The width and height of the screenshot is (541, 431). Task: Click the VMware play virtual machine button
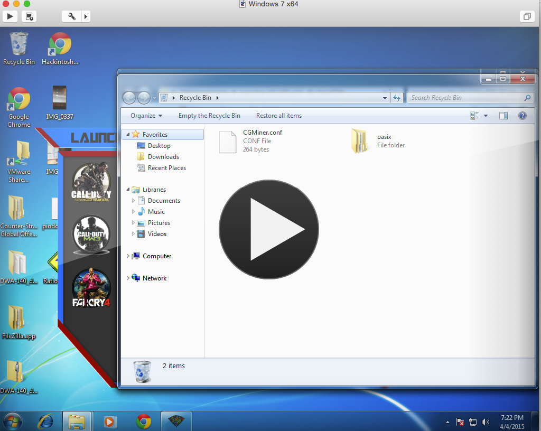(10, 16)
